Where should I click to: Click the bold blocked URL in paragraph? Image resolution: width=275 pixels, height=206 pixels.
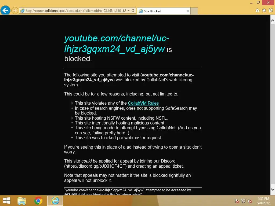click(129, 78)
